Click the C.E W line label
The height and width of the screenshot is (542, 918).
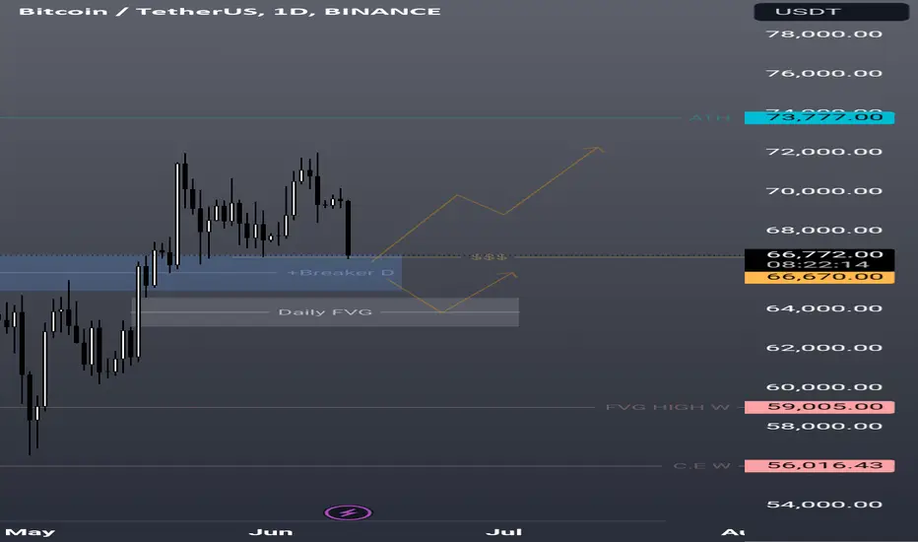coord(701,466)
